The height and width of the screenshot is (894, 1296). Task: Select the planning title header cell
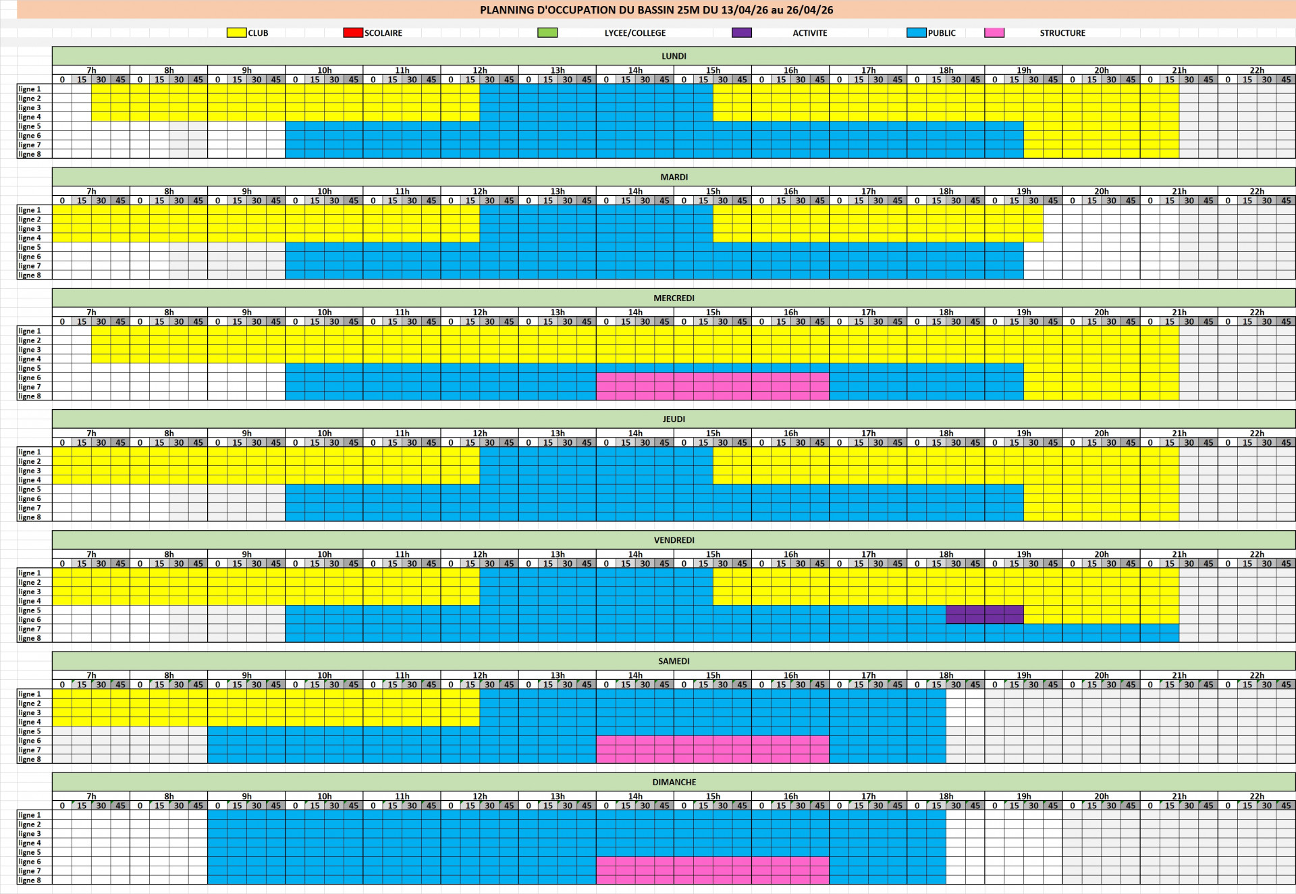tap(656, 9)
